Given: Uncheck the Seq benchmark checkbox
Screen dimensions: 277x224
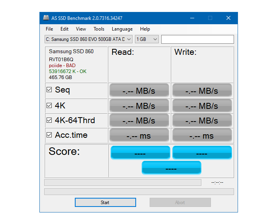Looking at the screenshot, I should 49,90.
